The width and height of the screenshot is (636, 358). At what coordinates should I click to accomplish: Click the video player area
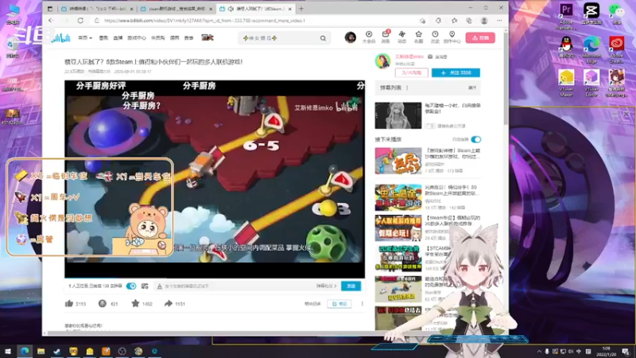(215, 179)
